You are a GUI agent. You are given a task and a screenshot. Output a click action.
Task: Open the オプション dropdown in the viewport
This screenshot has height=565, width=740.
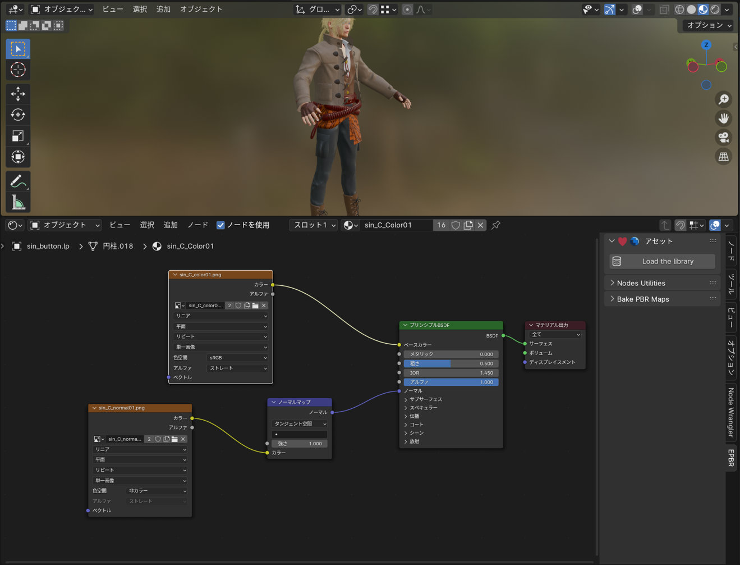coord(710,25)
